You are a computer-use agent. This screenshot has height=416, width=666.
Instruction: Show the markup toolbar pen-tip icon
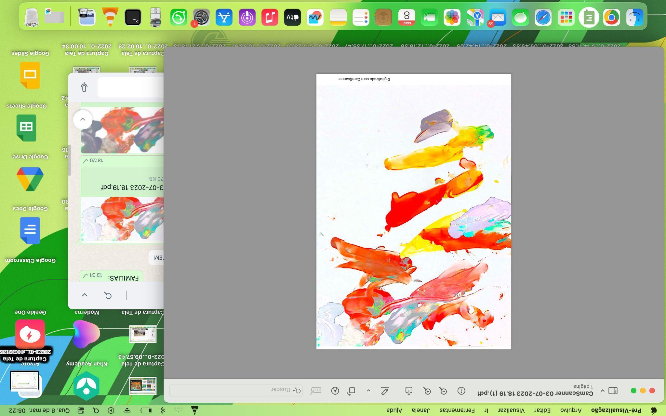click(x=335, y=391)
